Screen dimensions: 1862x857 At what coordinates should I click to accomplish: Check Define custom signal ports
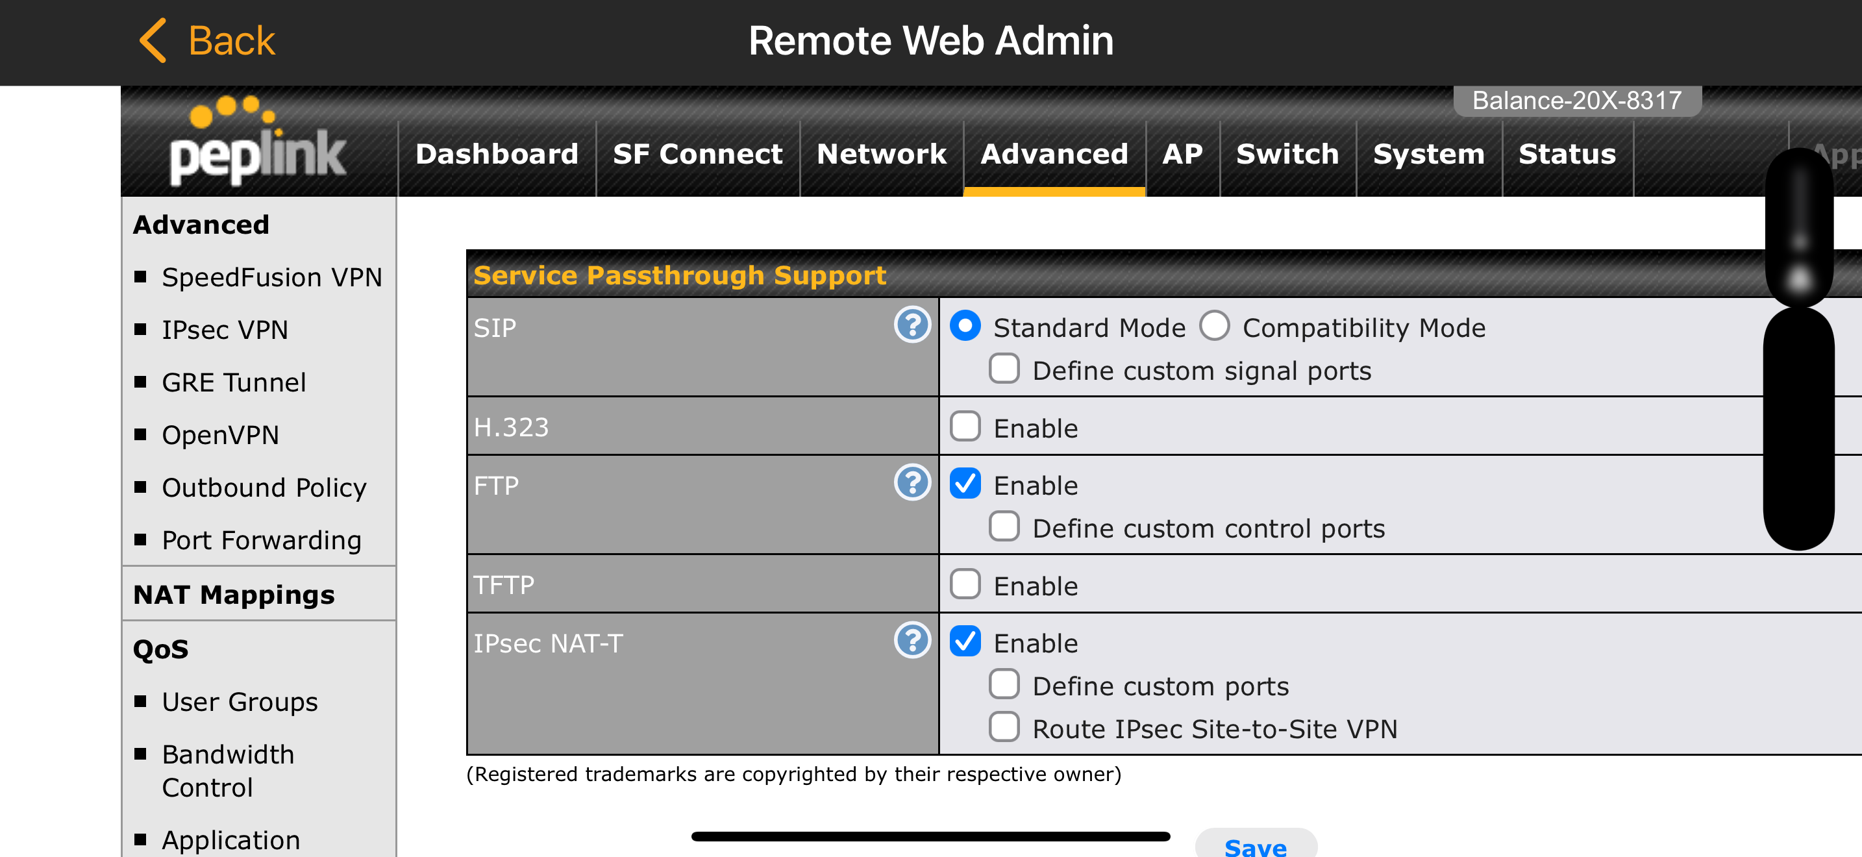(x=1004, y=369)
